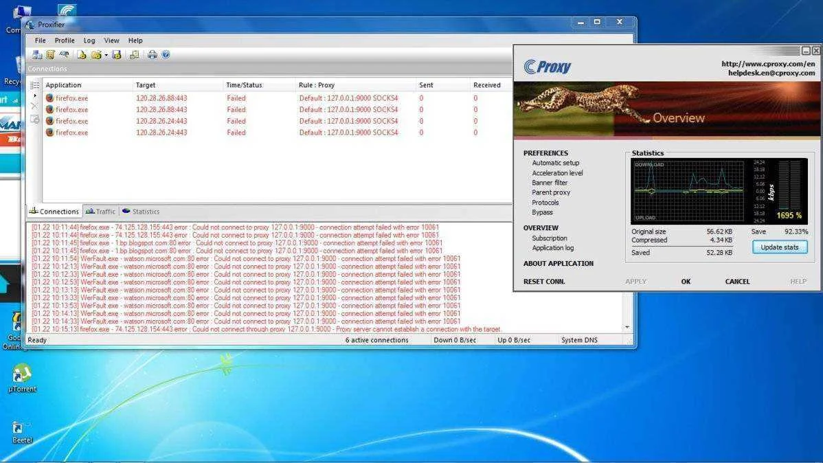Open Automatic setup in CProxy preferences
Viewport: 823px width, 463px height.
tap(555, 163)
